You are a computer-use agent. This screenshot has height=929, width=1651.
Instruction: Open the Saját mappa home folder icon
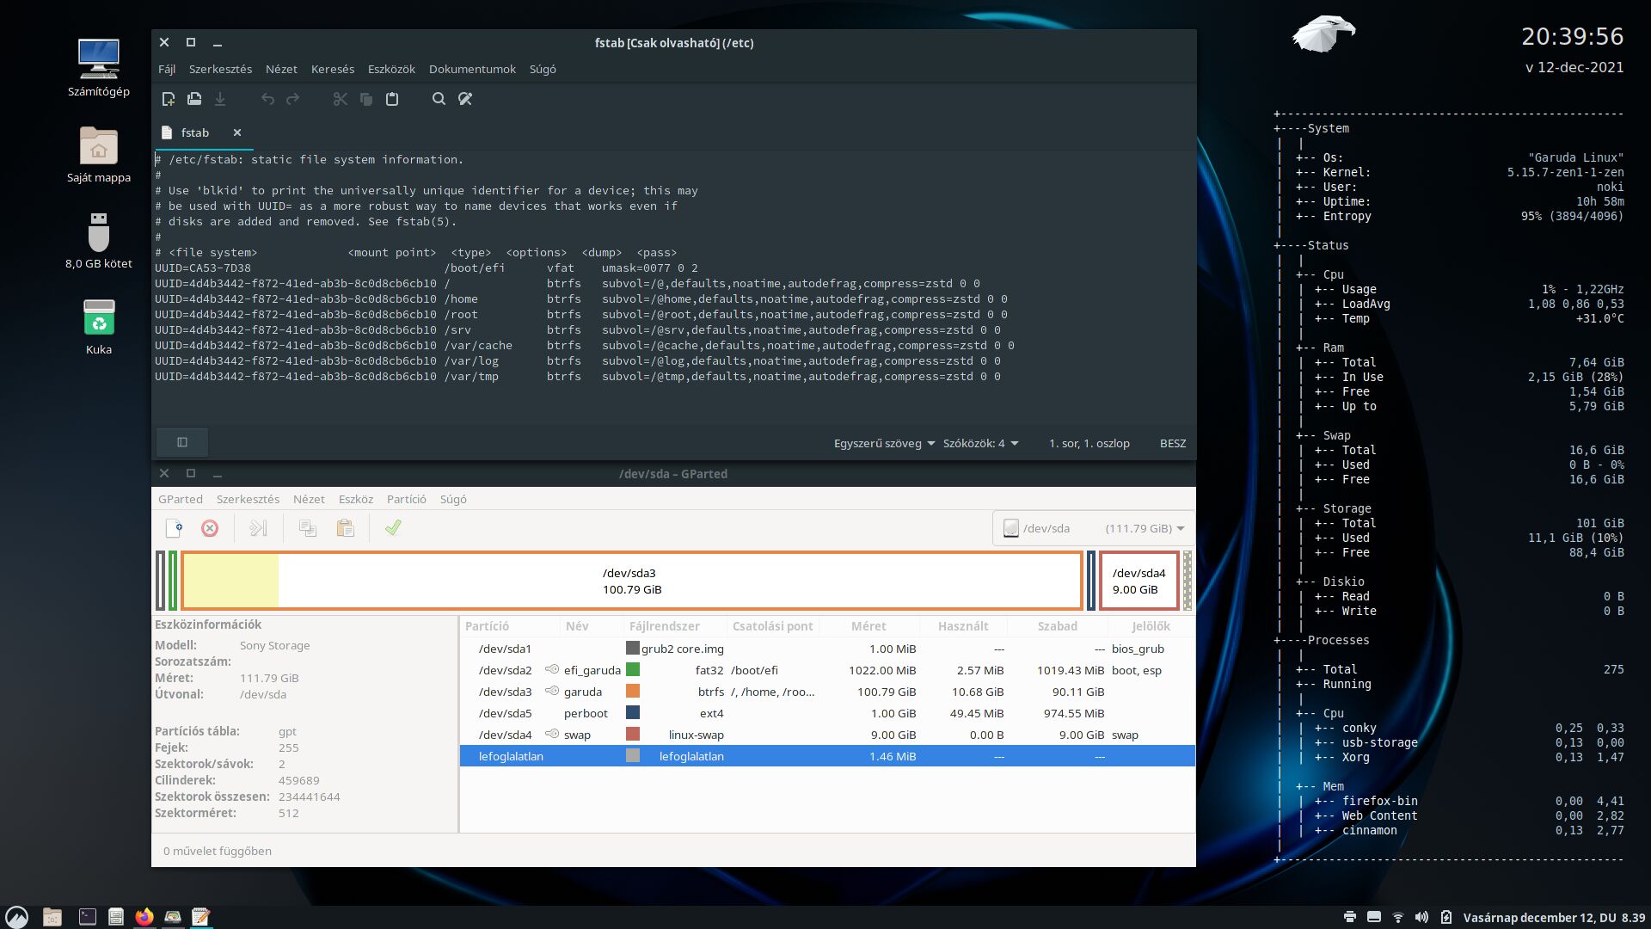point(99,155)
